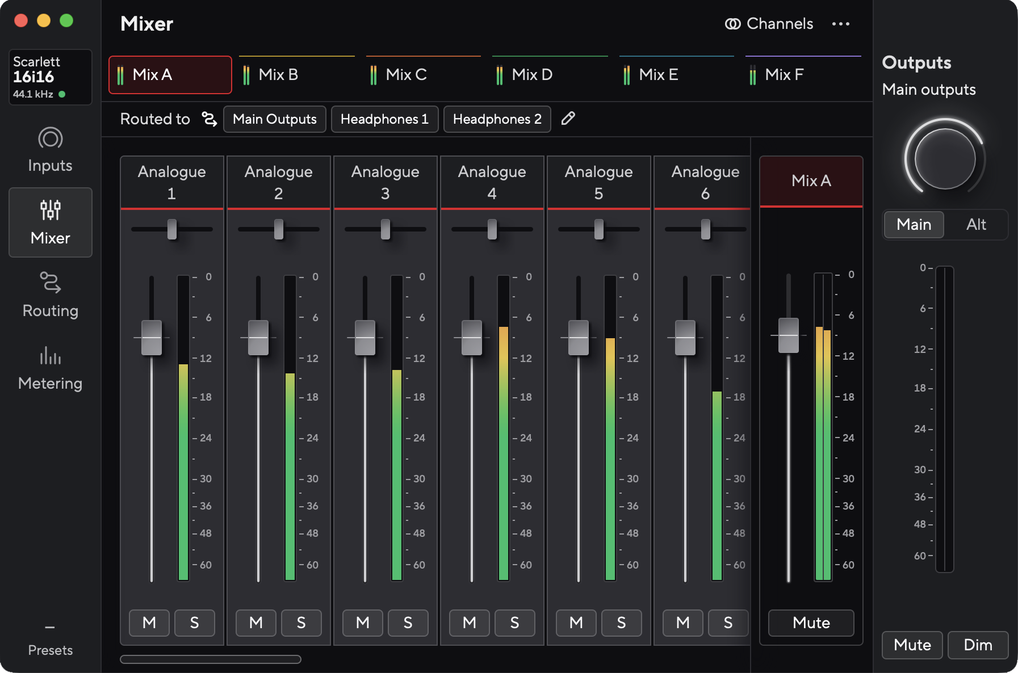This screenshot has width=1018, height=673.
Task: Select the Main output option
Action: [x=914, y=225]
